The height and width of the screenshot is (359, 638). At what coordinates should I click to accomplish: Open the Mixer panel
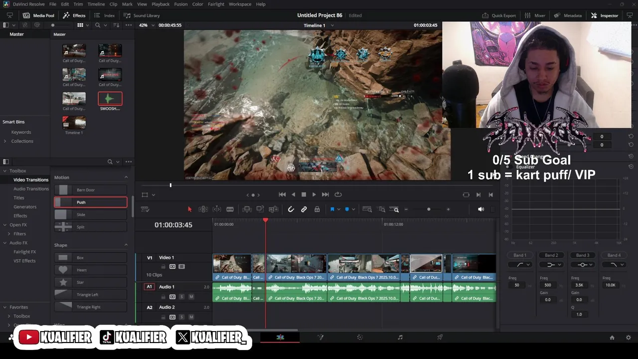pos(535,15)
